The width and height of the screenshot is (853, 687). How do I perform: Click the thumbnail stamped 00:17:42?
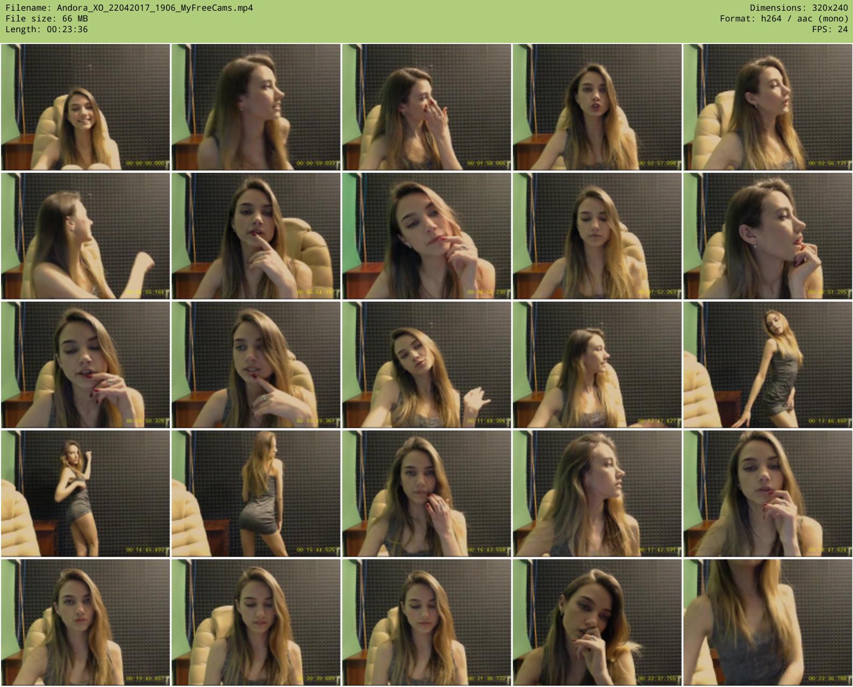click(x=597, y=494)
